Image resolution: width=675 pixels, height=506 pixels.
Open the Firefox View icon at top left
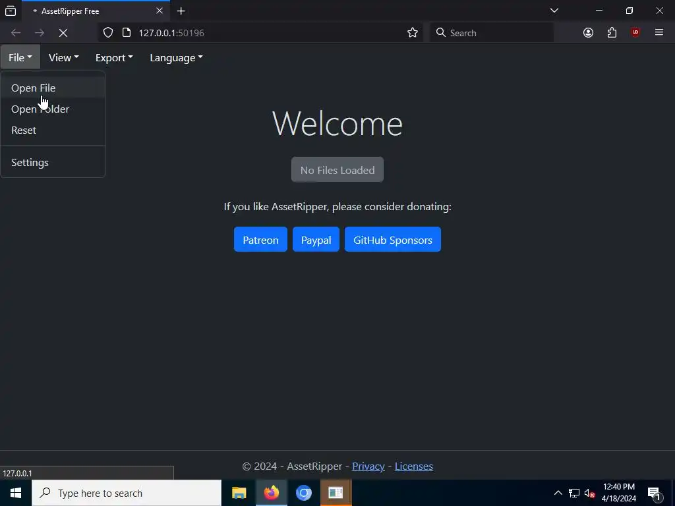pos(11,11)
